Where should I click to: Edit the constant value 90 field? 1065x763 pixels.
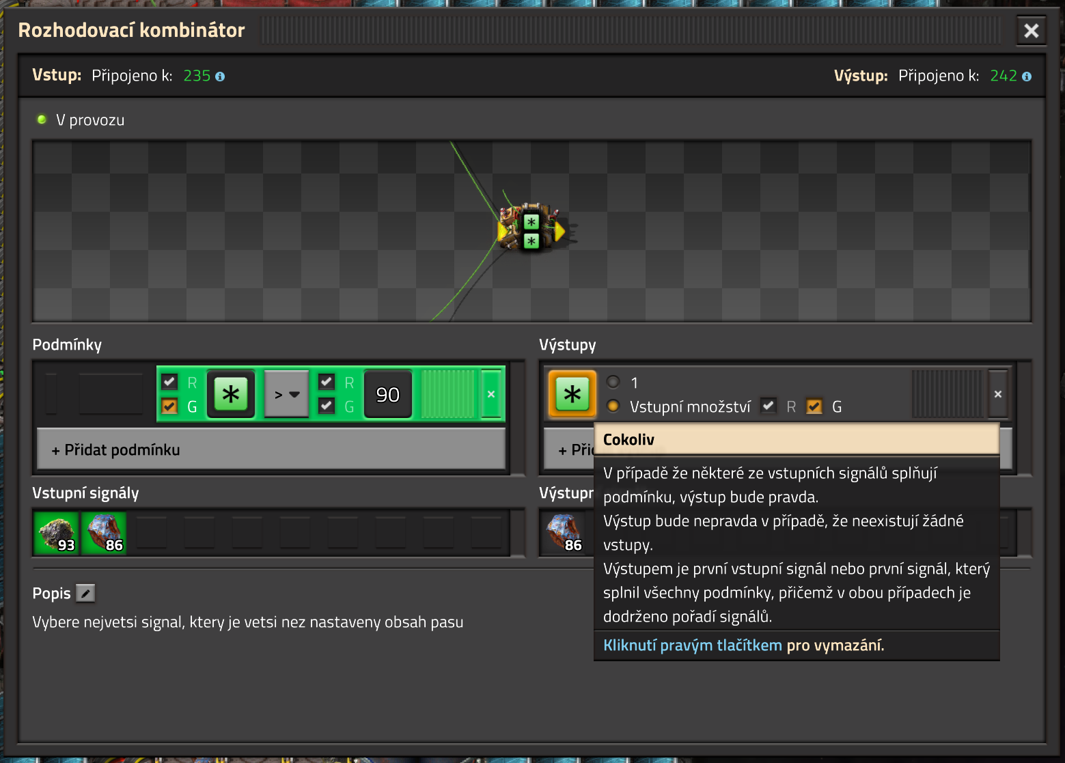click(x=388, y=394)
